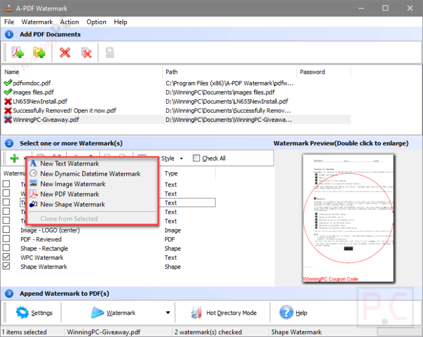Select Successfully Removed! Open it now.pdf
423x337 pixels.
[x=65, y=111]
